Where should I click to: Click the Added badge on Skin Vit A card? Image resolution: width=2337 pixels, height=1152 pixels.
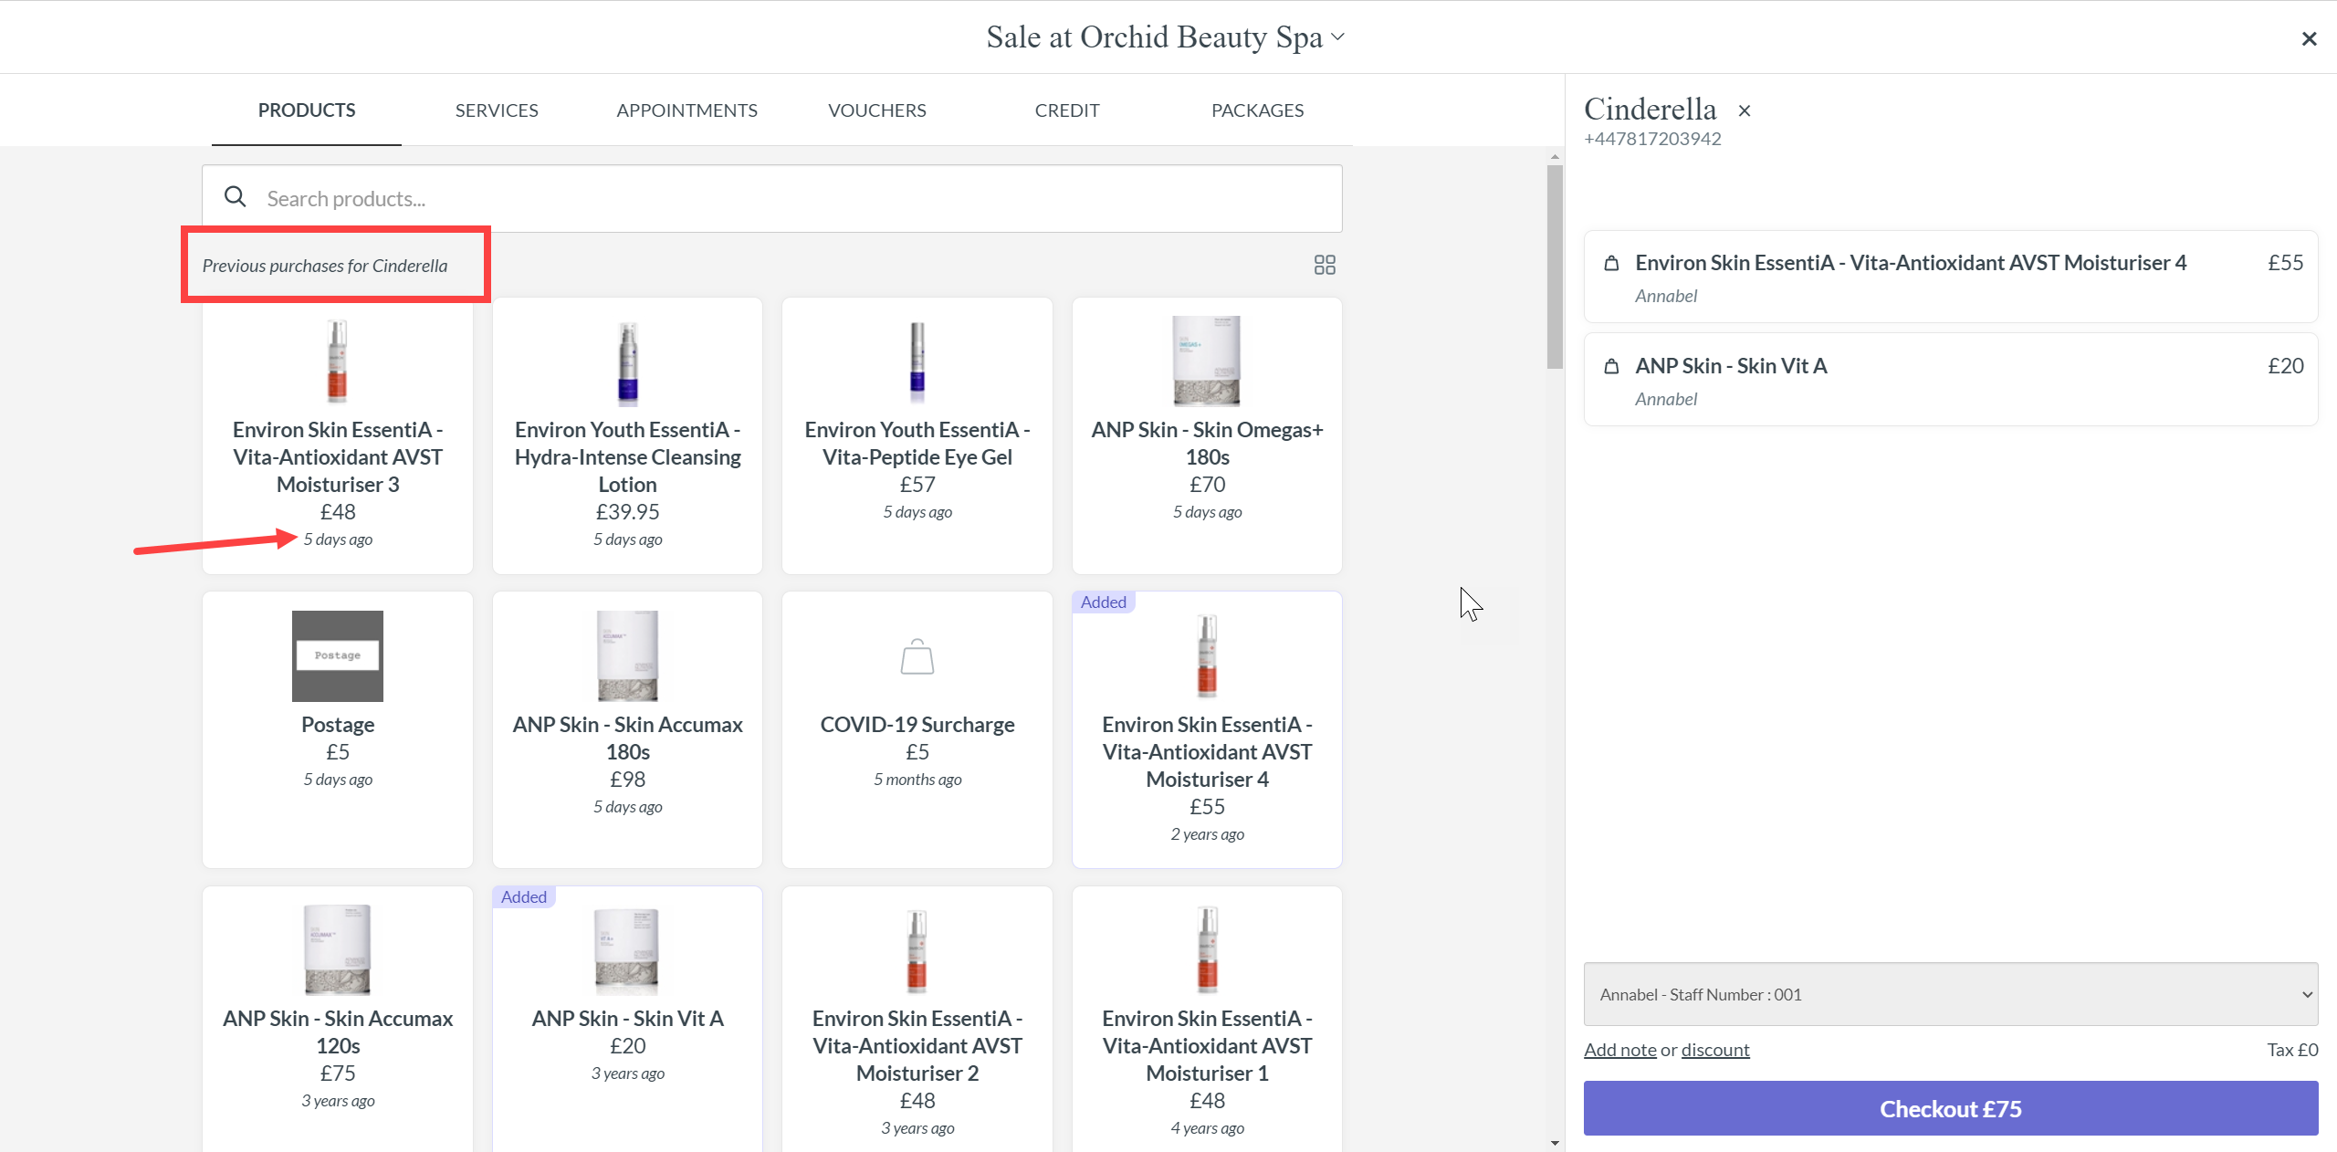coord(523,897)
